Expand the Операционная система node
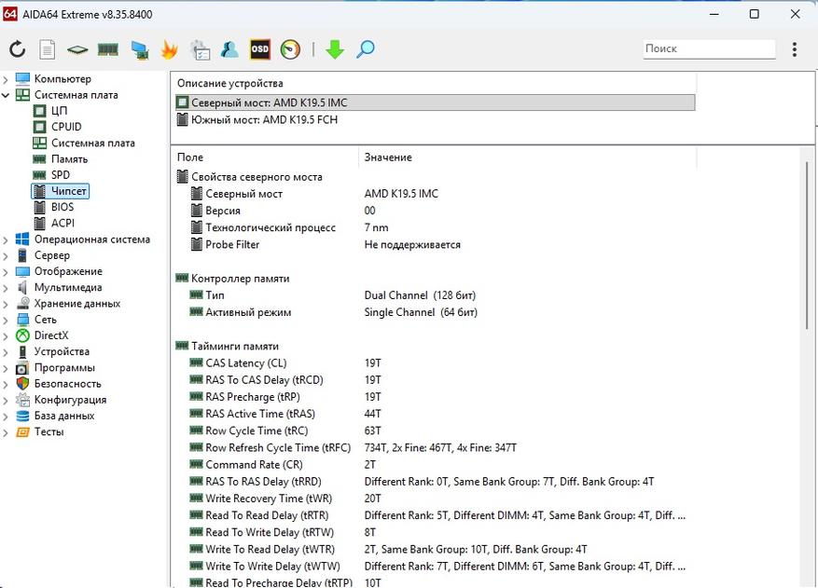818x588 pixels. click(6, 239)
